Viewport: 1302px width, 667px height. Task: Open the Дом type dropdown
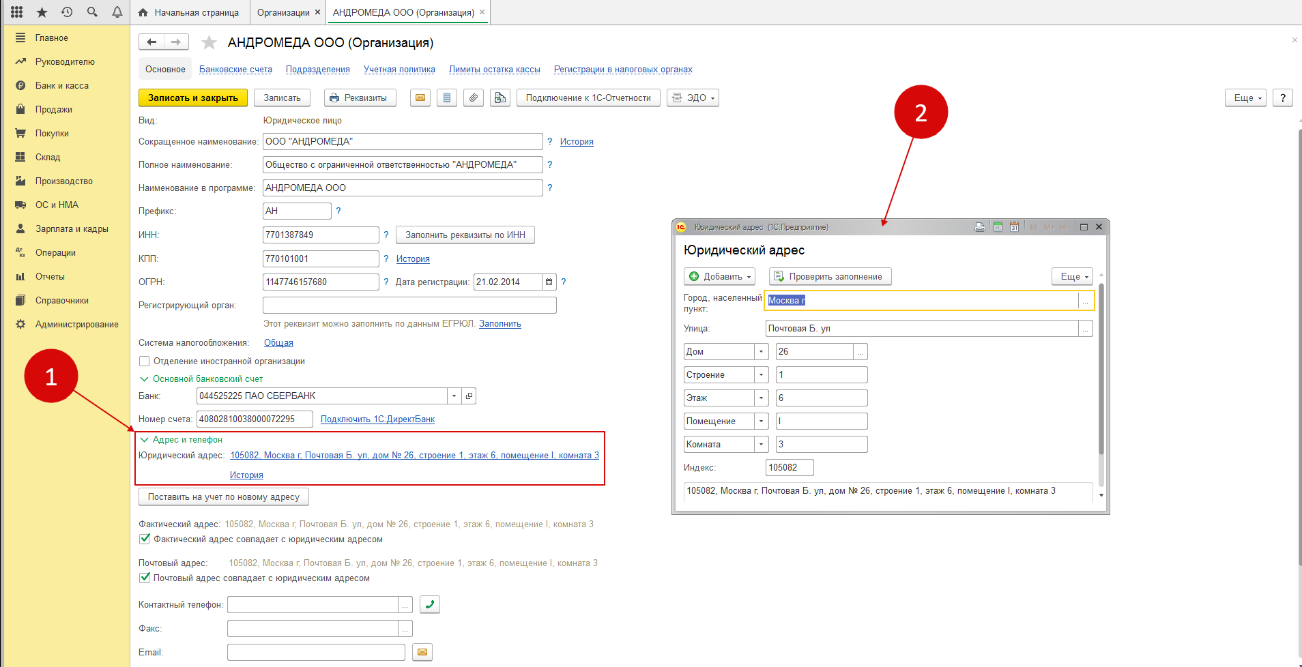pos(762,352)
